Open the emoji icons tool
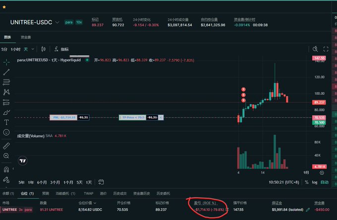Image resolution: width=337 pixels, height=220 pixels. point(6,132)
